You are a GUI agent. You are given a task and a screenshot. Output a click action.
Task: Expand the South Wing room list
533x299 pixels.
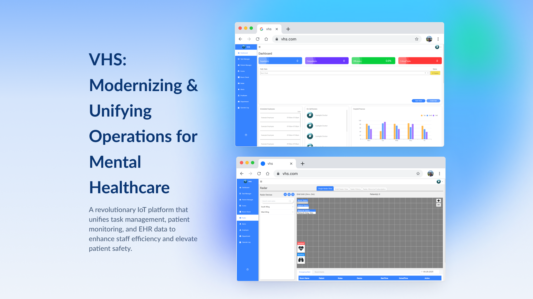293,207
